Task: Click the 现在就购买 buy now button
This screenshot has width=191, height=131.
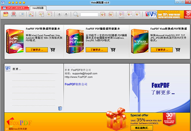Action: [x=142, y=128]
